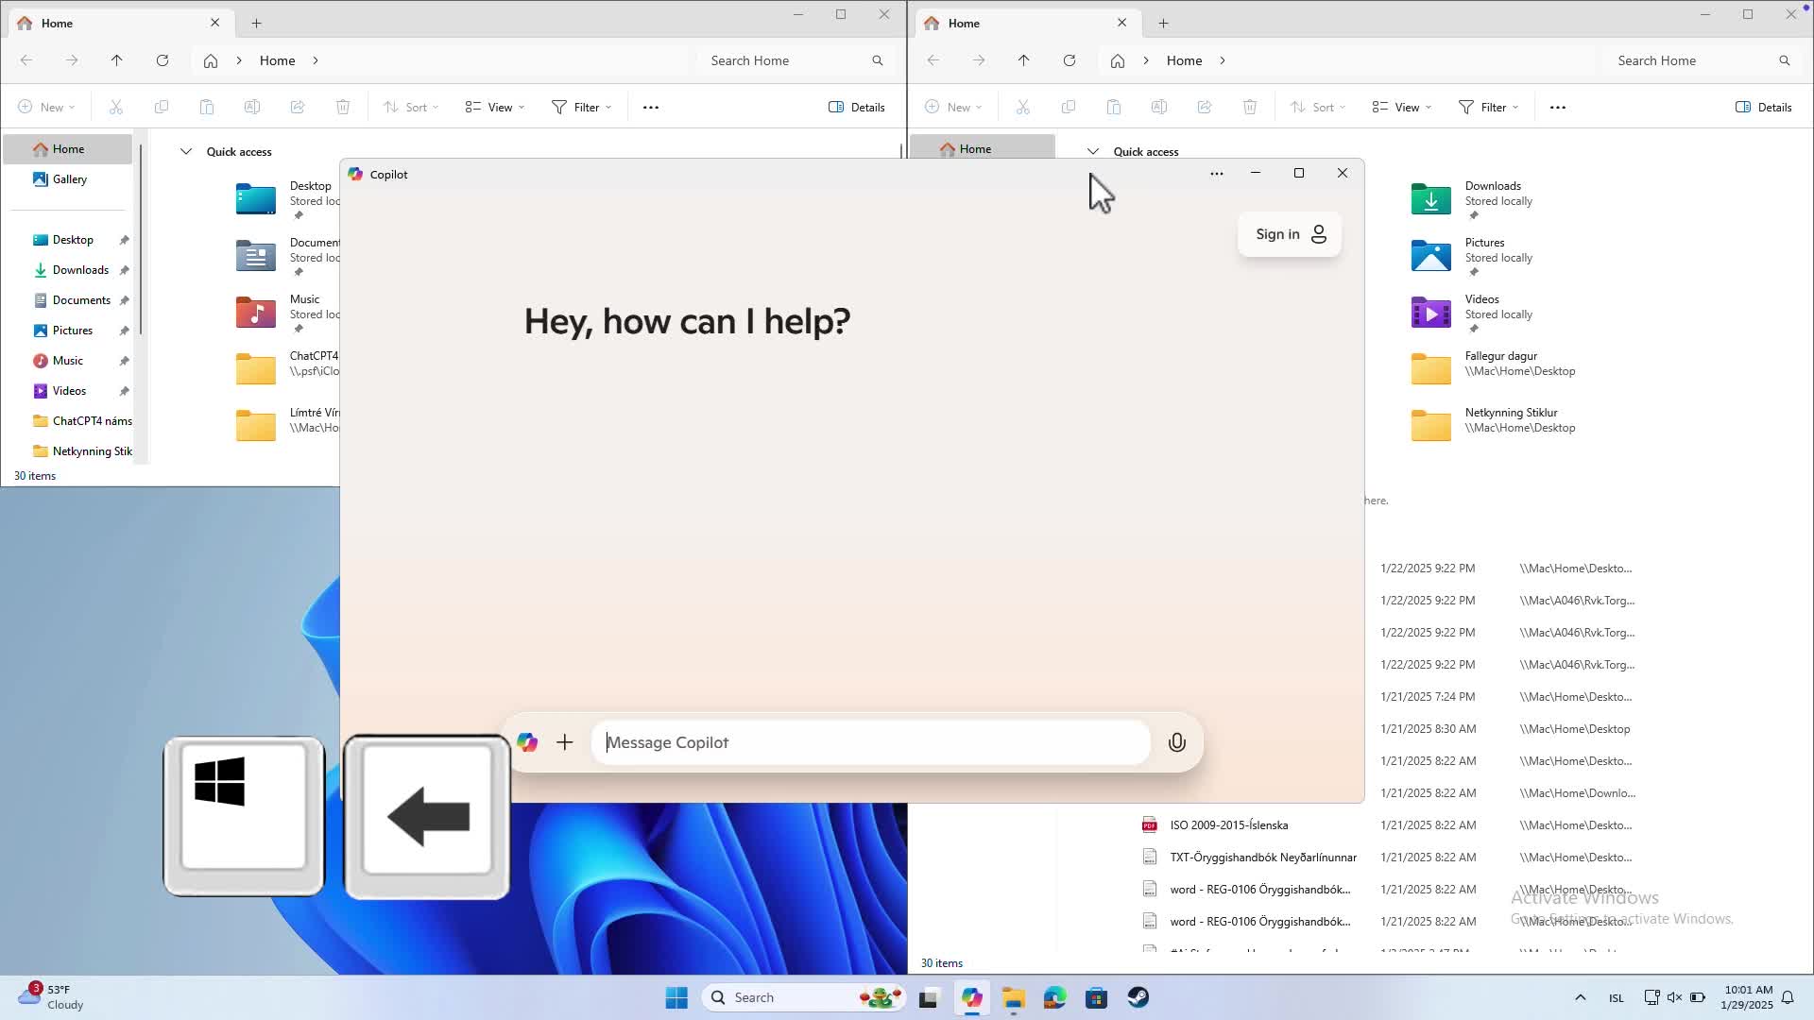The height and width of the screenshot is (1020, 1814).
Task: Open Microsoft Edge from taskbar
Action: (x=1055, y=997)
